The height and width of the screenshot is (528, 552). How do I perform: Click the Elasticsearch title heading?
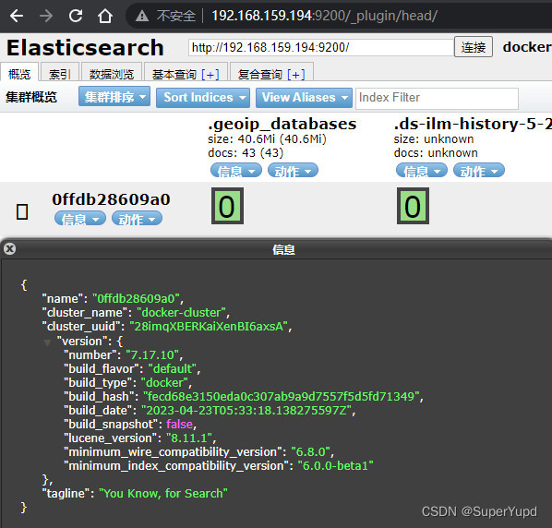click(85, 47)
